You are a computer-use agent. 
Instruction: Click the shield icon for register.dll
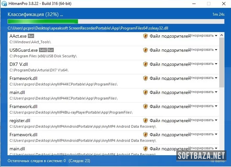(x=145, y=121)
